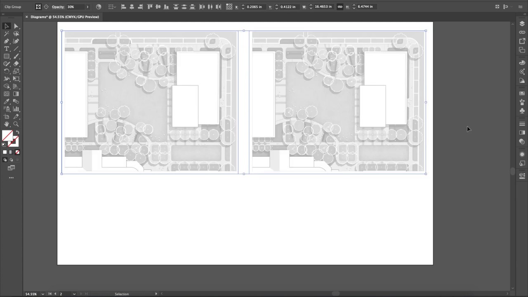Select the Magic Wand tool

click(7, 34)
